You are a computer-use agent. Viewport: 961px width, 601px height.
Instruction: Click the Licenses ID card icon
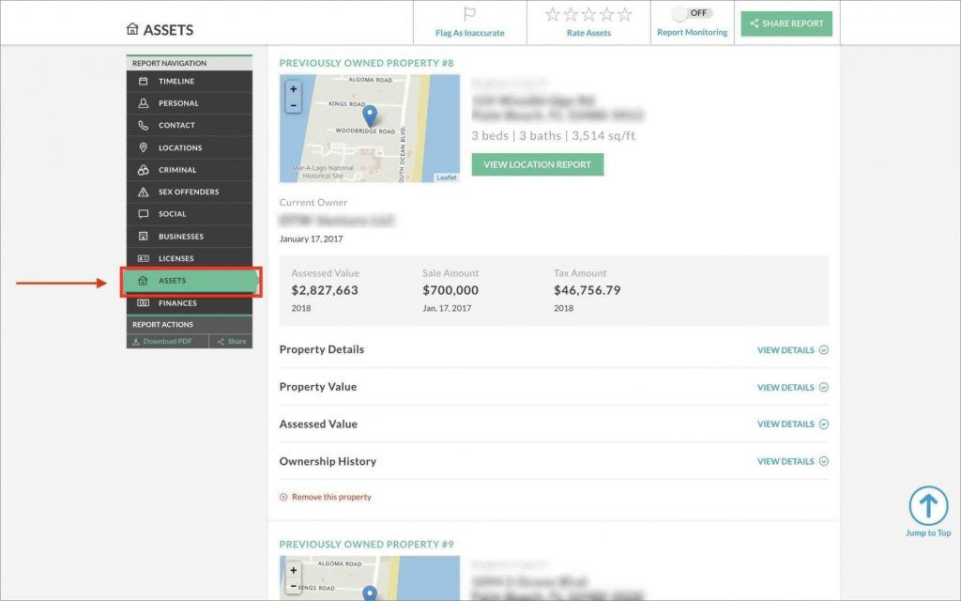143,258
